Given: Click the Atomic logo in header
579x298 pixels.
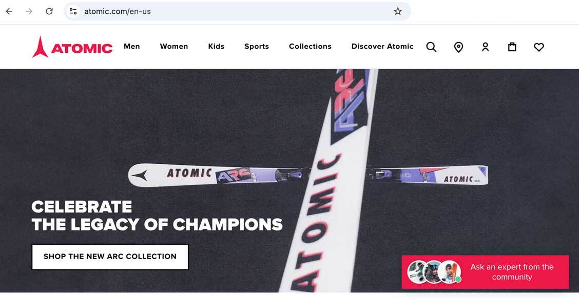Looking at the screenshot, I should coord(72,47).
